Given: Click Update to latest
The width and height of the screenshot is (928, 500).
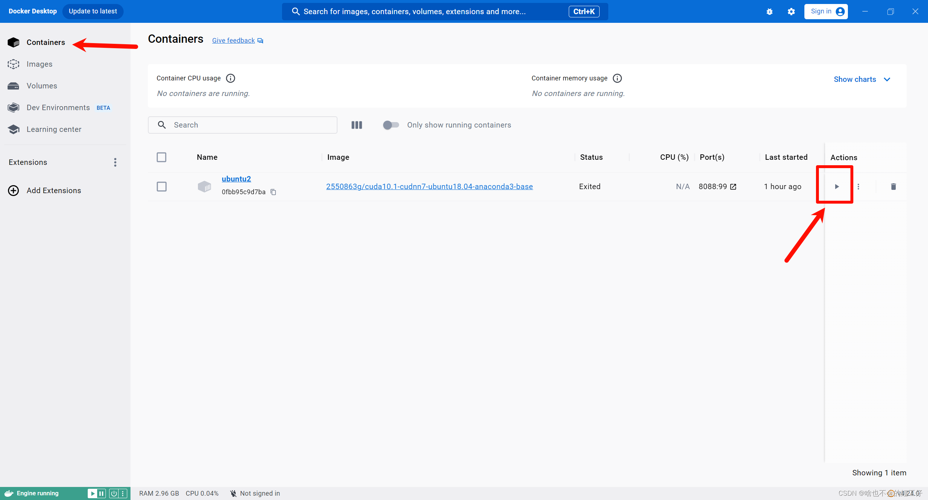Looking at the screenshot, I should pyautogui.click(x=93, y=11).
